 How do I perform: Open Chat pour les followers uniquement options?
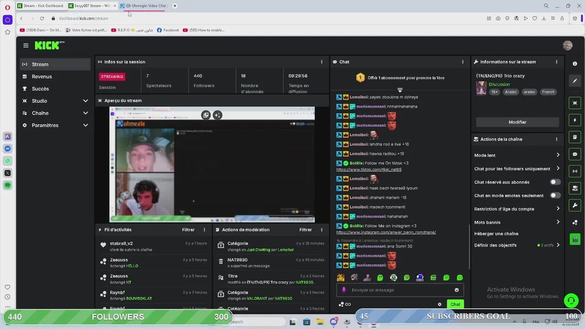(517, 169)
